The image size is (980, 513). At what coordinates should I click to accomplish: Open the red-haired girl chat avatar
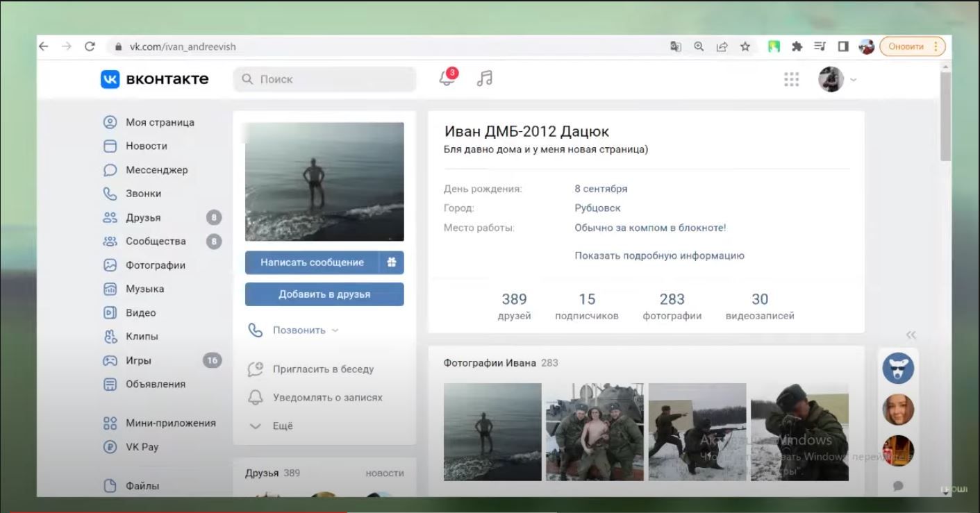(x=898, y=410)
